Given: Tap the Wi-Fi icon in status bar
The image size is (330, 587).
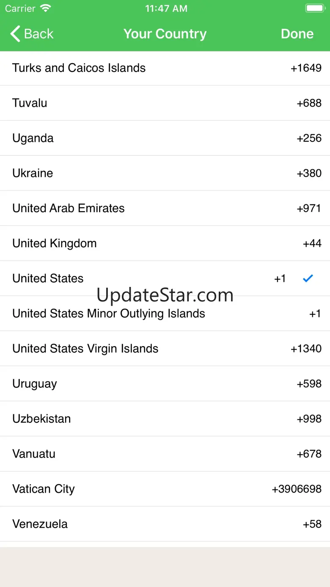Looking at the screenshot, I should coord(45,8).
